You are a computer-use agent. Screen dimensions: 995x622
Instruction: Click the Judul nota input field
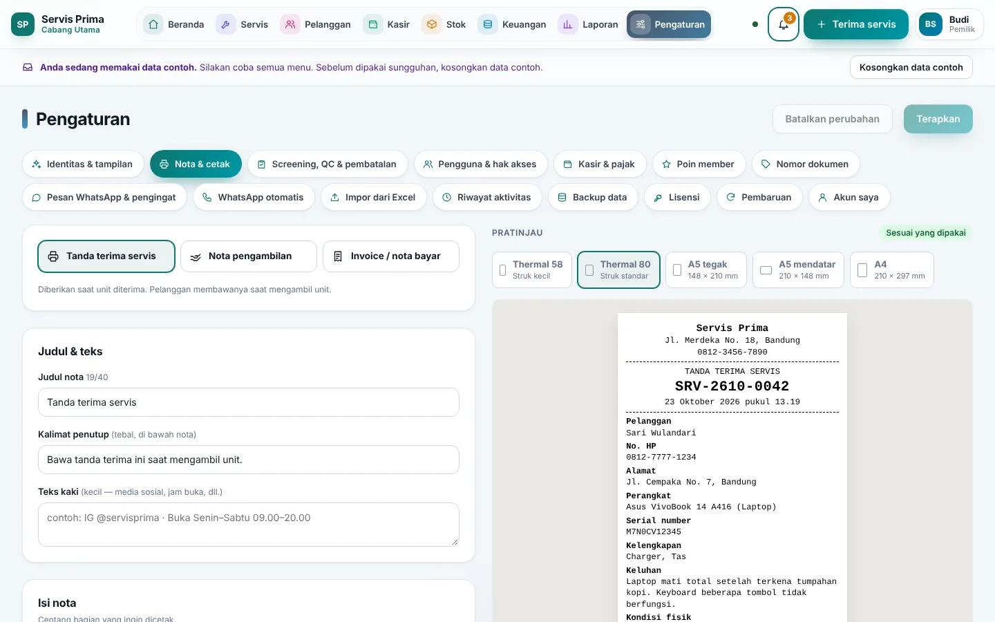coord(249,402)
